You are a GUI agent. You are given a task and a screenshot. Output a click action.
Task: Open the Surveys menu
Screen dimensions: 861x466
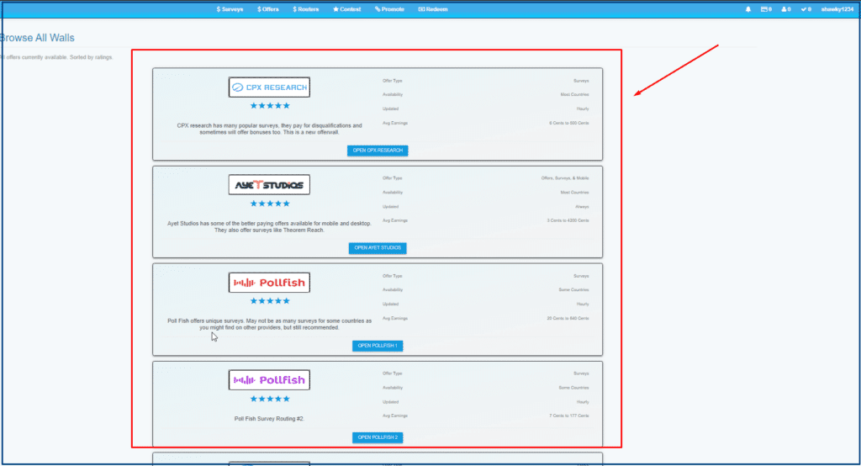click(x=230, y=9)
